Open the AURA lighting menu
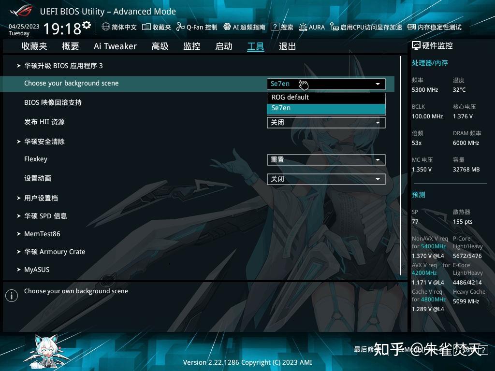This screenshot has height=371, width=495. (312, 27)
